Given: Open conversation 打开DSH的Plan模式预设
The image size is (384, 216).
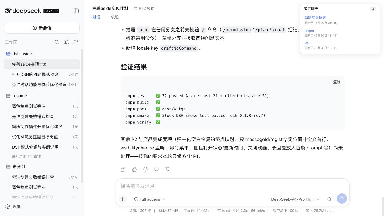Looking at the screenshot, I should click(42, 74).
